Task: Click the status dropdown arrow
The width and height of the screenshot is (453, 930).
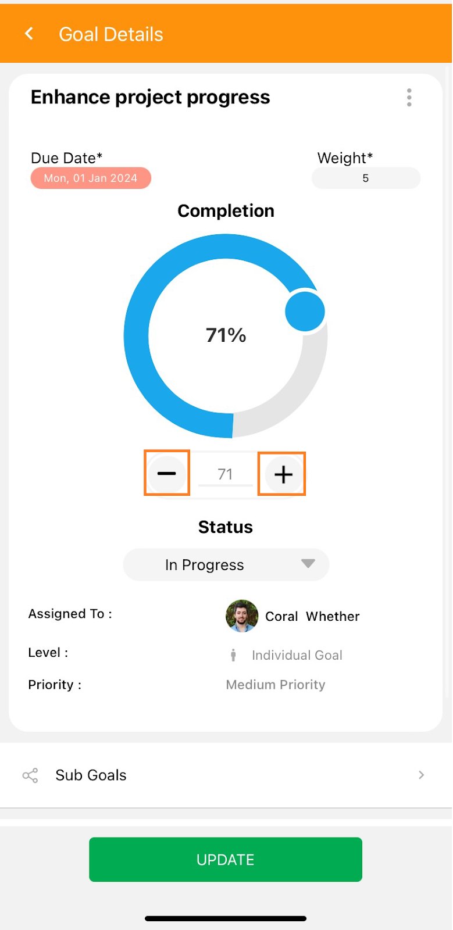Action: pyautogui.click(x=308, y=563)
